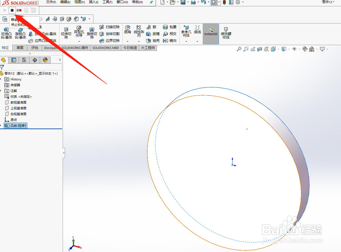This screenshot has height=252, width=341.
Task: Open the Options gear dropdown arrow
Action: (x=243, y=2)
